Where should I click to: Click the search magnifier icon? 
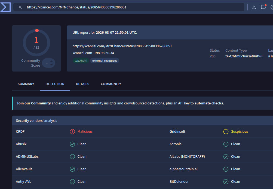click(20, 7)
